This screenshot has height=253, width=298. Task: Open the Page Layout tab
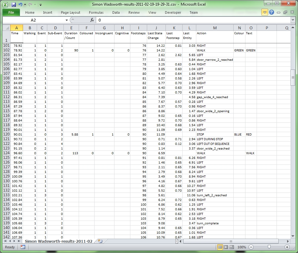click(71, 12)
